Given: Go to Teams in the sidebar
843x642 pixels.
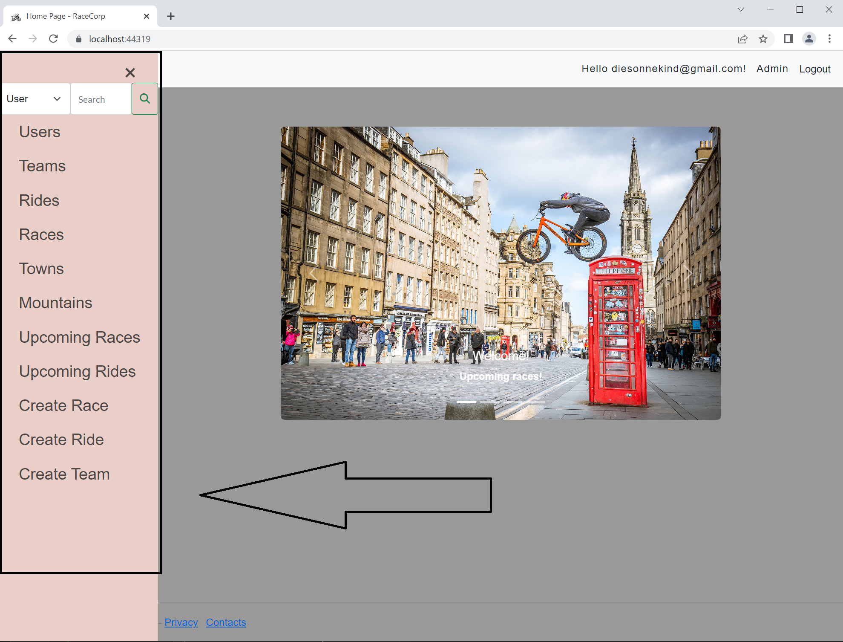Looking at the screenshot, I should [x=42, y=166].
